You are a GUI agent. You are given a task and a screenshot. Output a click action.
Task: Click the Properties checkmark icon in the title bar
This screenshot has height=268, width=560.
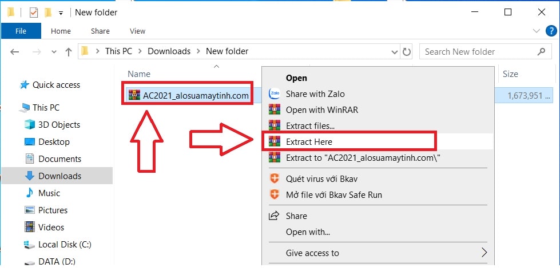(x=34, y=13)
